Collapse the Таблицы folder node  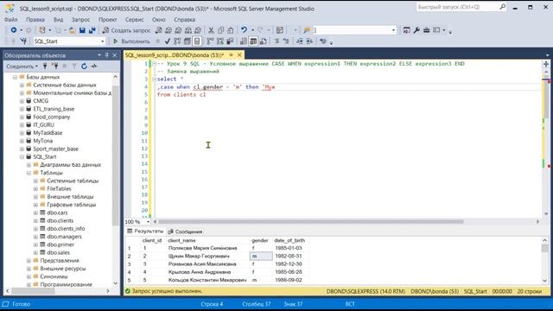tap(29, 173)
